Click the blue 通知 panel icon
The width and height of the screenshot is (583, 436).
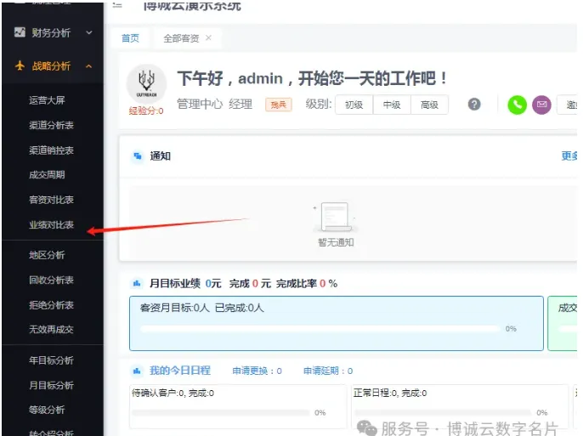[138, 156]
